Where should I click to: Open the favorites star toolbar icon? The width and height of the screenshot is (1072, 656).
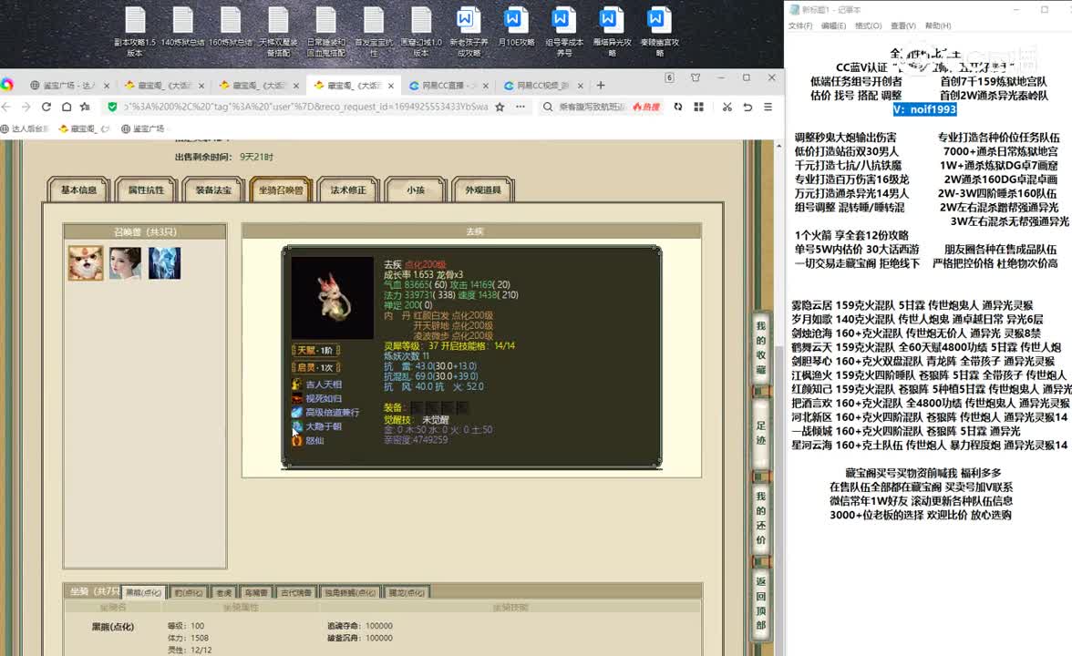(85, 107)
